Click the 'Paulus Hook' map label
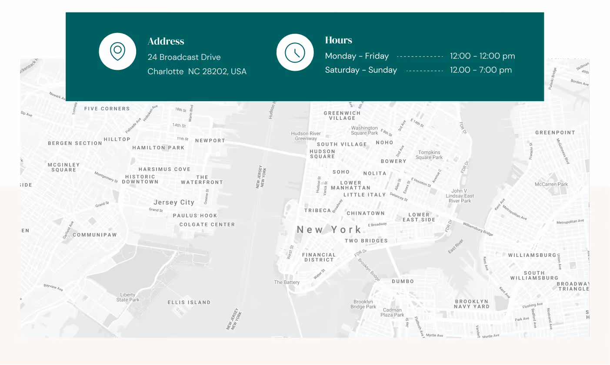The image size is (610, 365). 195,216
